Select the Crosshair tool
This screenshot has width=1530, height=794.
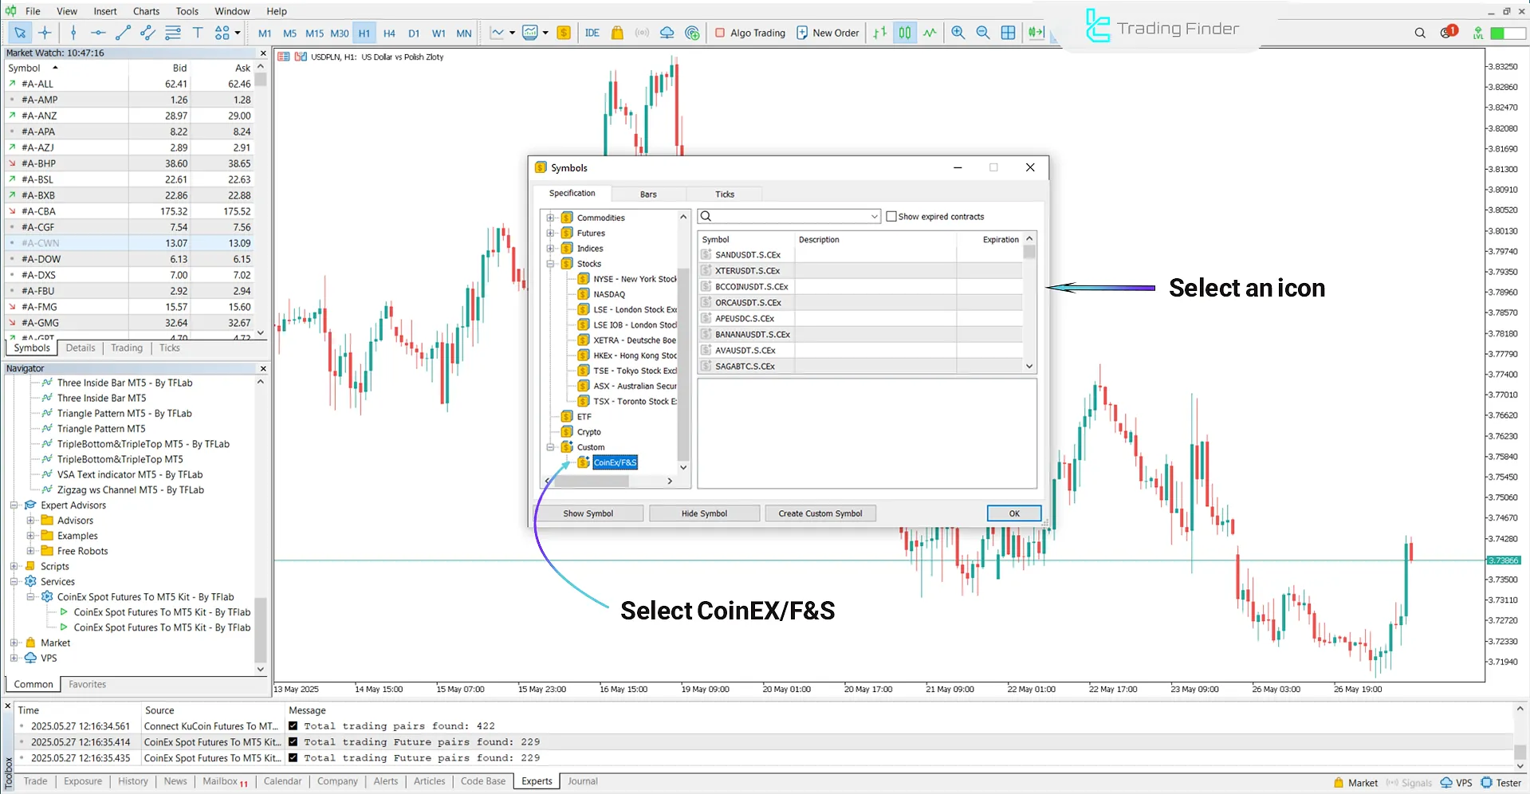point(45,33)
